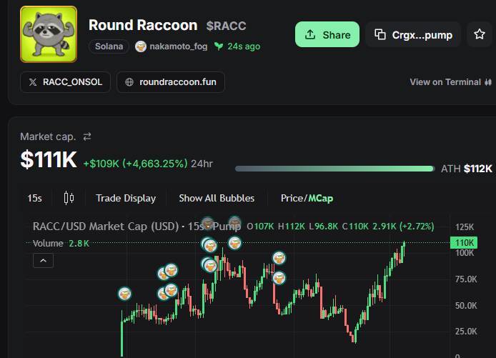Click the ATH $112K label
Screen dimensions: 496x358
[x=467, y=169]
